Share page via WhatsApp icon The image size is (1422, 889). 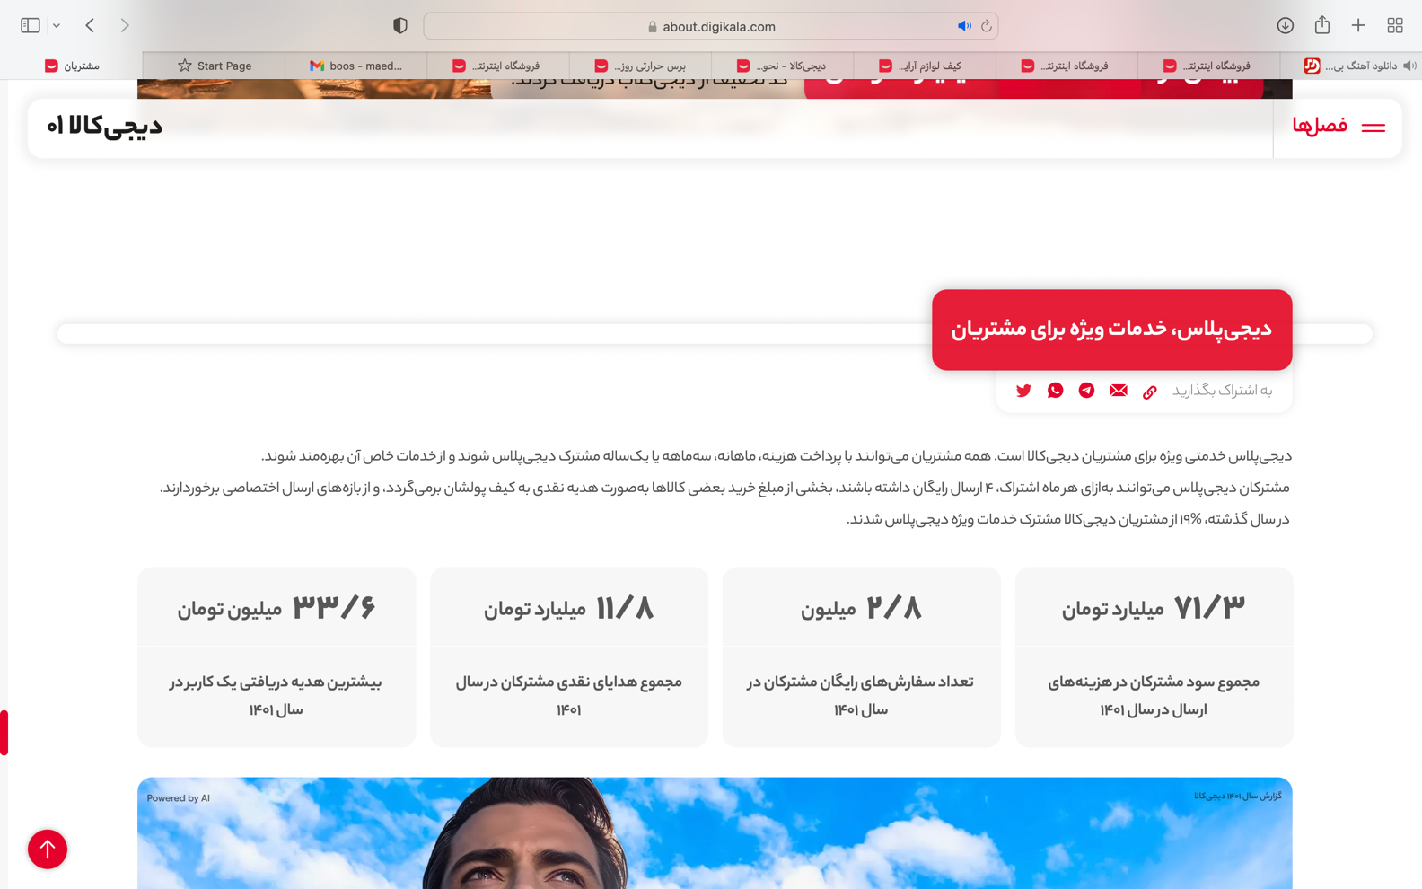click(x=1055, y=391)
